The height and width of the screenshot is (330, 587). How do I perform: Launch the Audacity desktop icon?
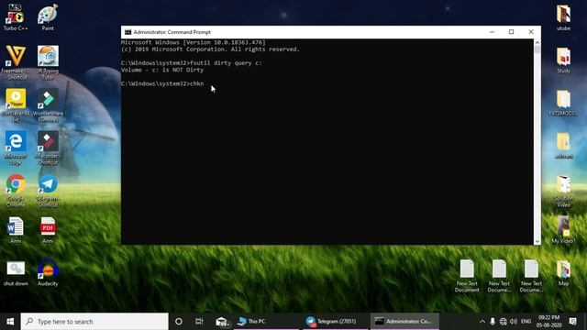point(48,273)
